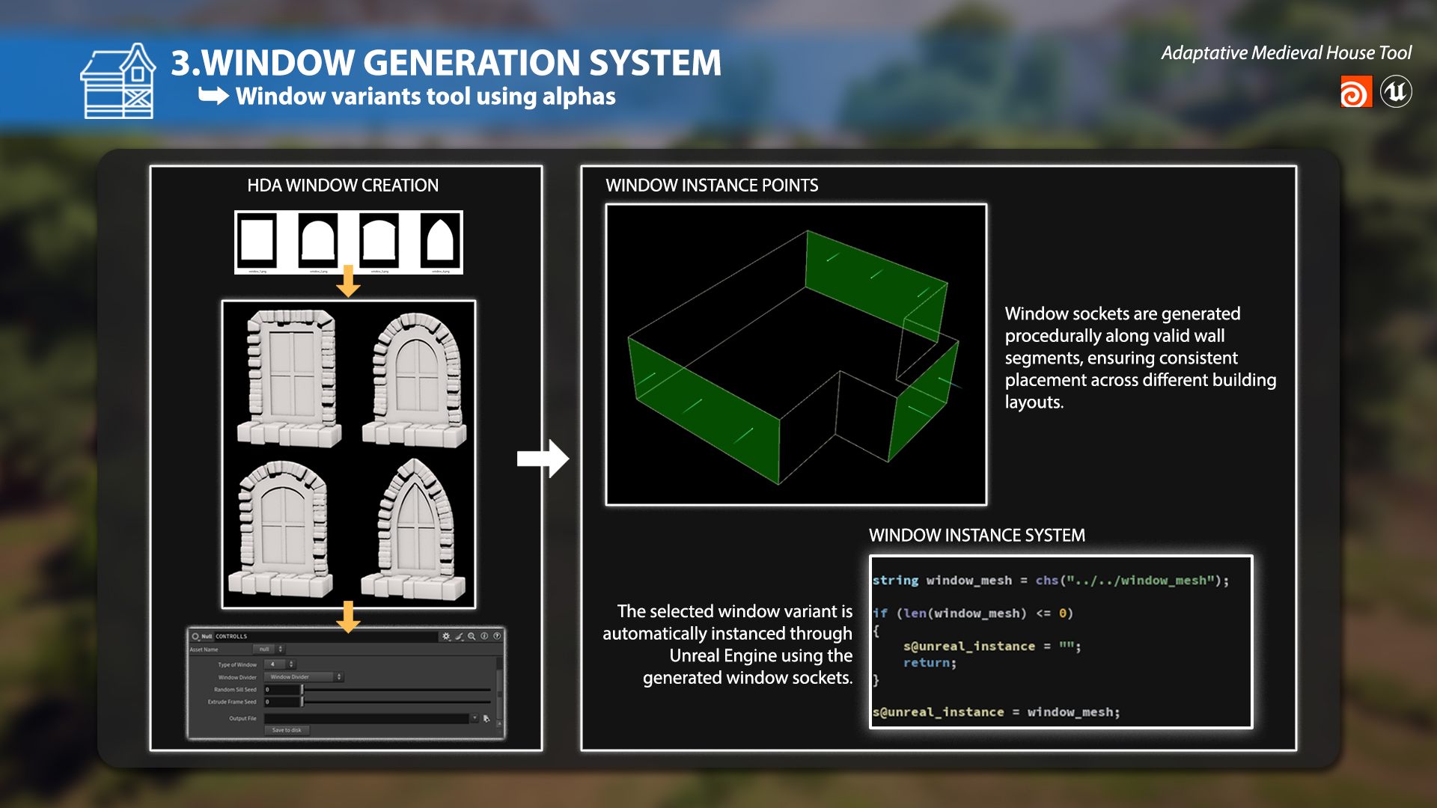Select the pointed gothic arch alpha thumbnail

[x=440, y=239]
